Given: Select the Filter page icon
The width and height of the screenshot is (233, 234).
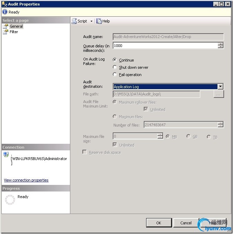Looking at the screenshot, I should [6, 32].
